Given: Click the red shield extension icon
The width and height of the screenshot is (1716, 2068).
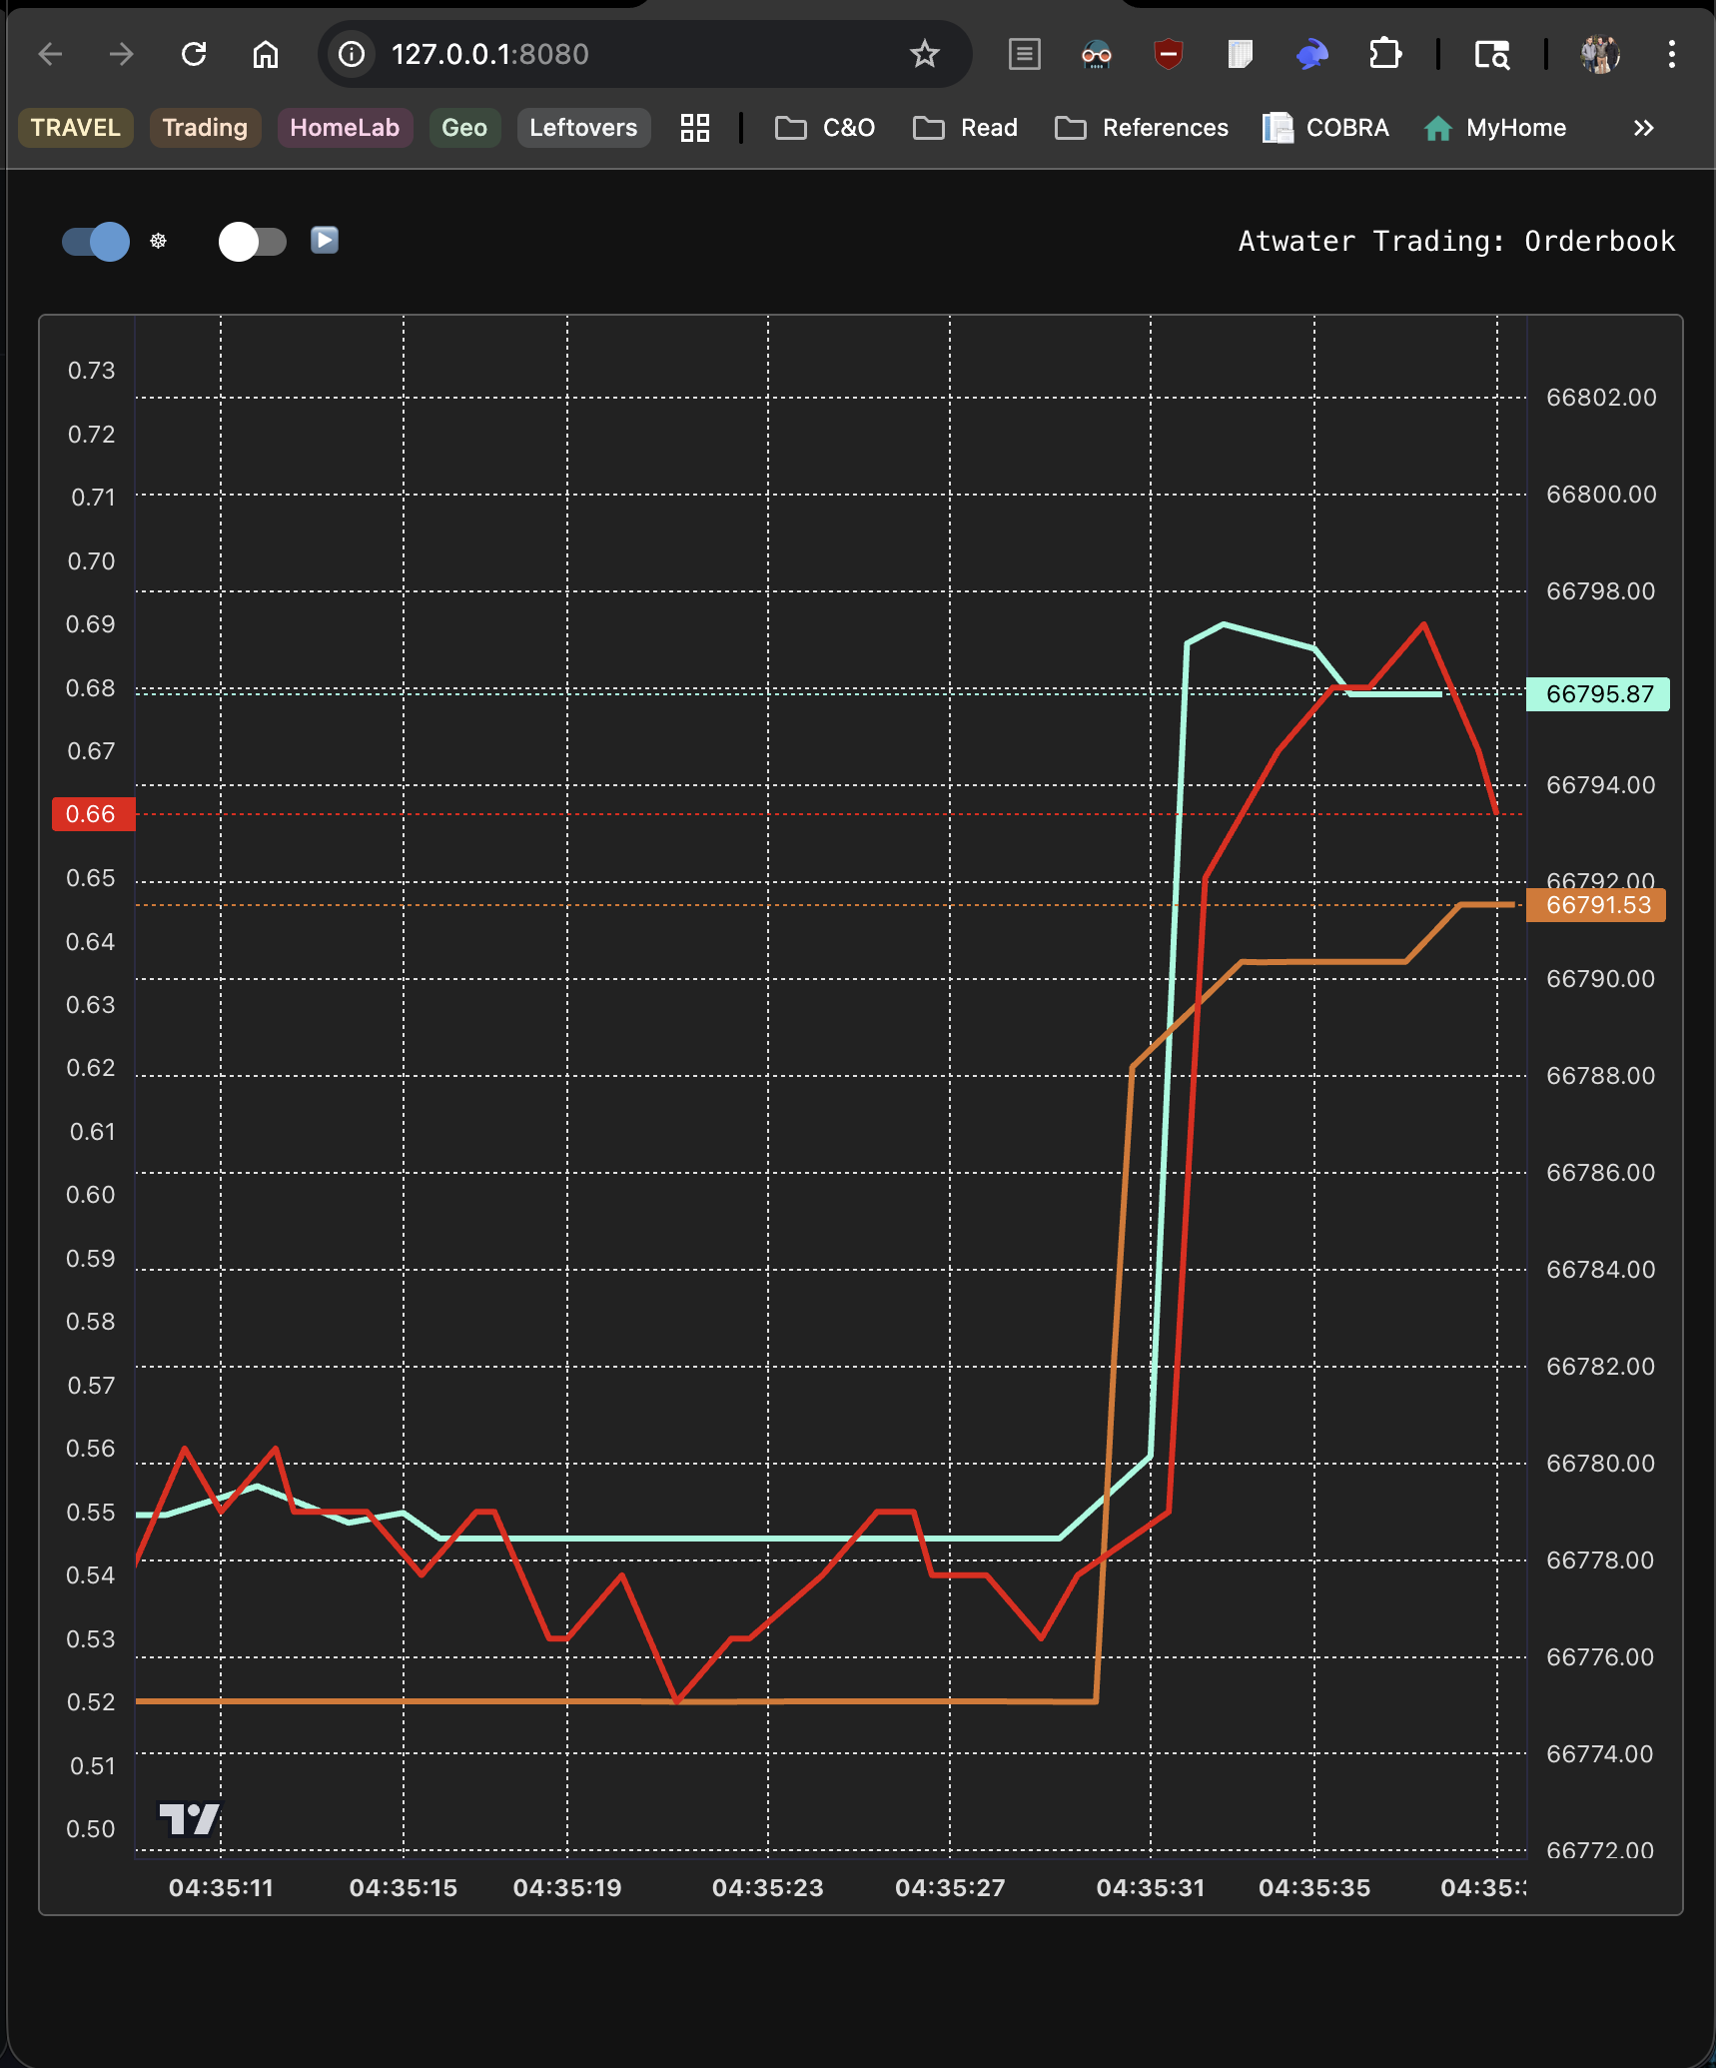Looking at the screenshot, I should click(x=1168, y=54).
